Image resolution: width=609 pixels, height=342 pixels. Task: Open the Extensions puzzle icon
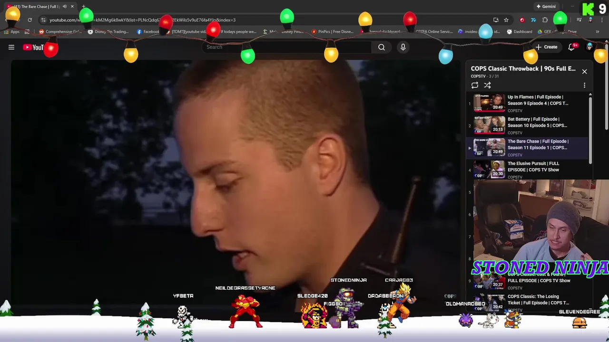click(545, 20)
